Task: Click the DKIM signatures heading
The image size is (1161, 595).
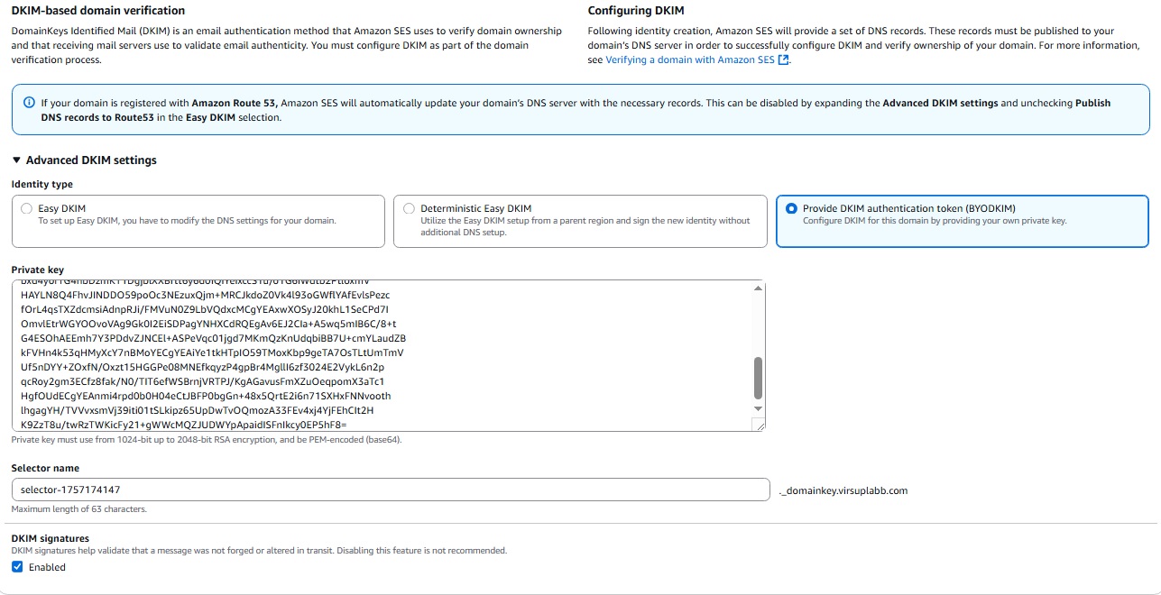Action: pyautogui.click(x=51, y=538)
